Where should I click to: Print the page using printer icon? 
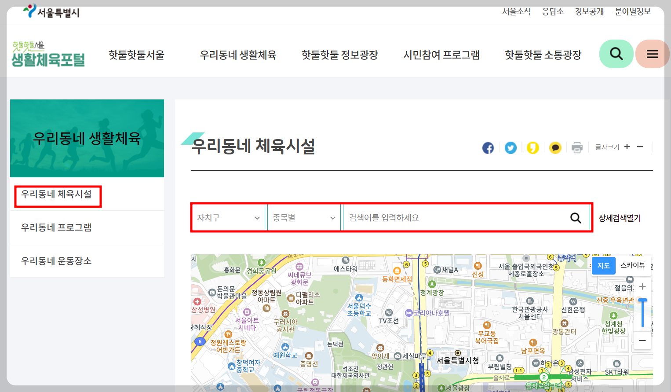click(x=577, y=147)
